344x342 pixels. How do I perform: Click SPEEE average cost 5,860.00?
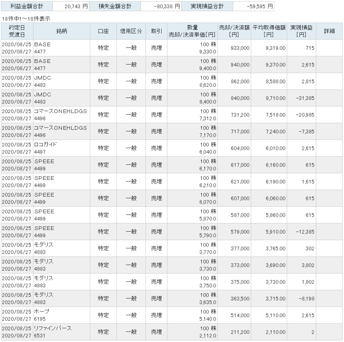coord(275,215)
